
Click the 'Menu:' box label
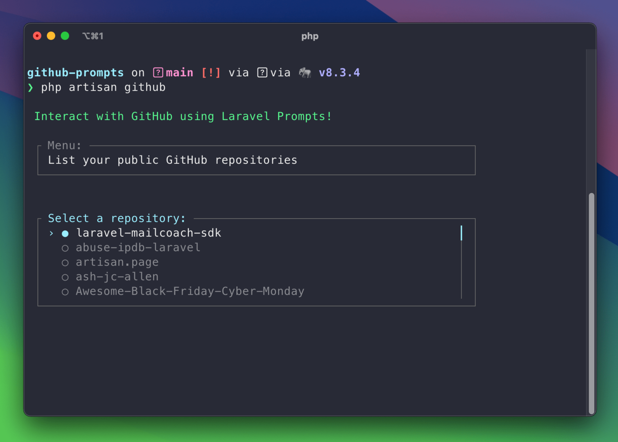64,146
